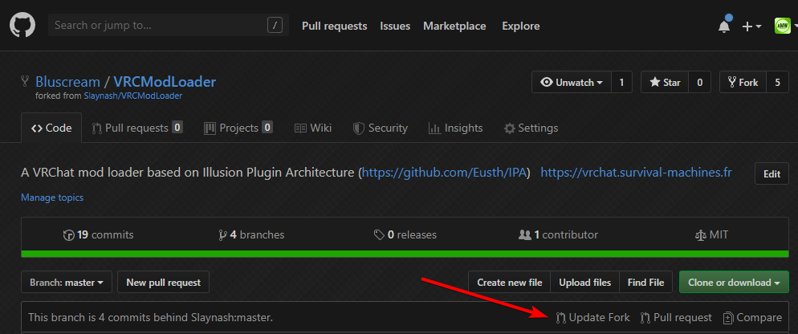This screenshot has height=334, width=798.
Task: Expand the Unwatch dropdown
Action: click(572, 82)
